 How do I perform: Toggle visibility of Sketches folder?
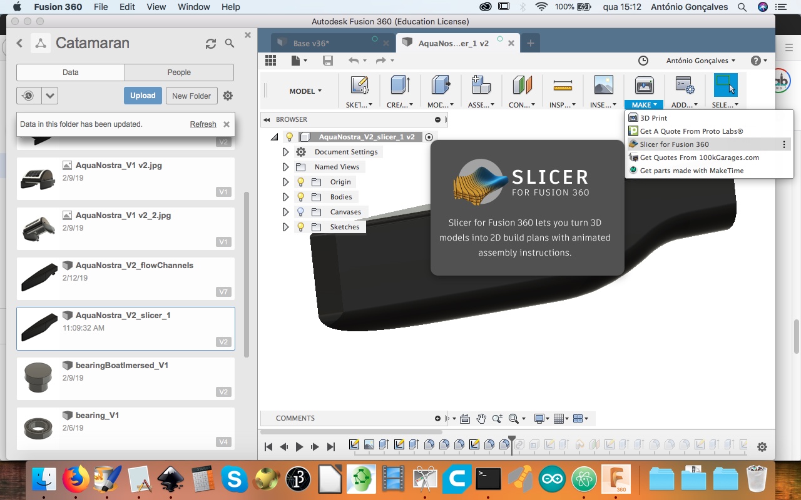300,227
